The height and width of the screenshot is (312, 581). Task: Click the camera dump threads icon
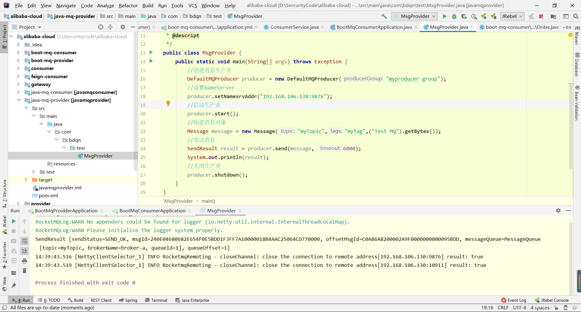click(14, 241)
